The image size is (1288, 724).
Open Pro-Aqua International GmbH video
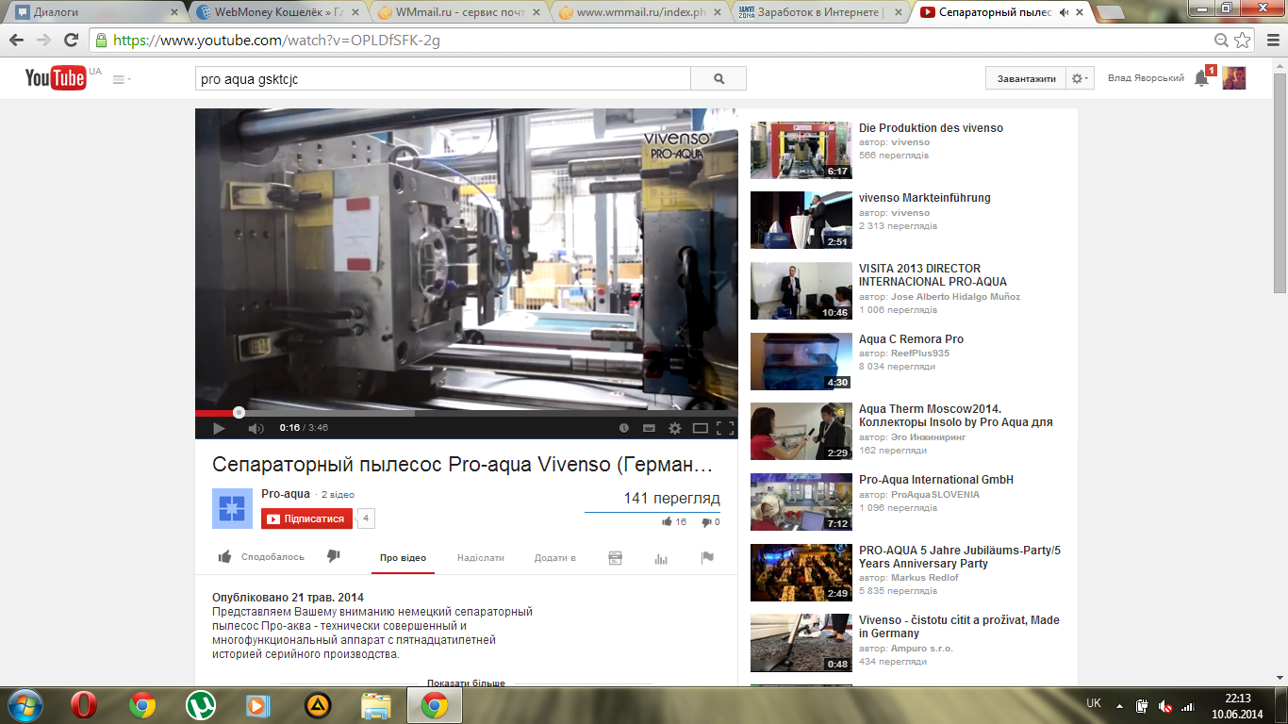[936, 480]
